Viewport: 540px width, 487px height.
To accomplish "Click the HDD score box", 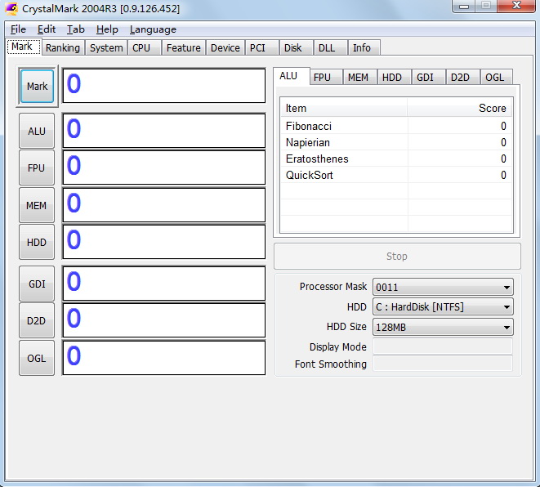I will [x=164, y=242].
